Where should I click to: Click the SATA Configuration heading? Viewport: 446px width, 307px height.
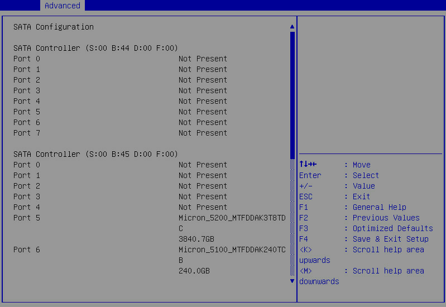pos(54,27)
